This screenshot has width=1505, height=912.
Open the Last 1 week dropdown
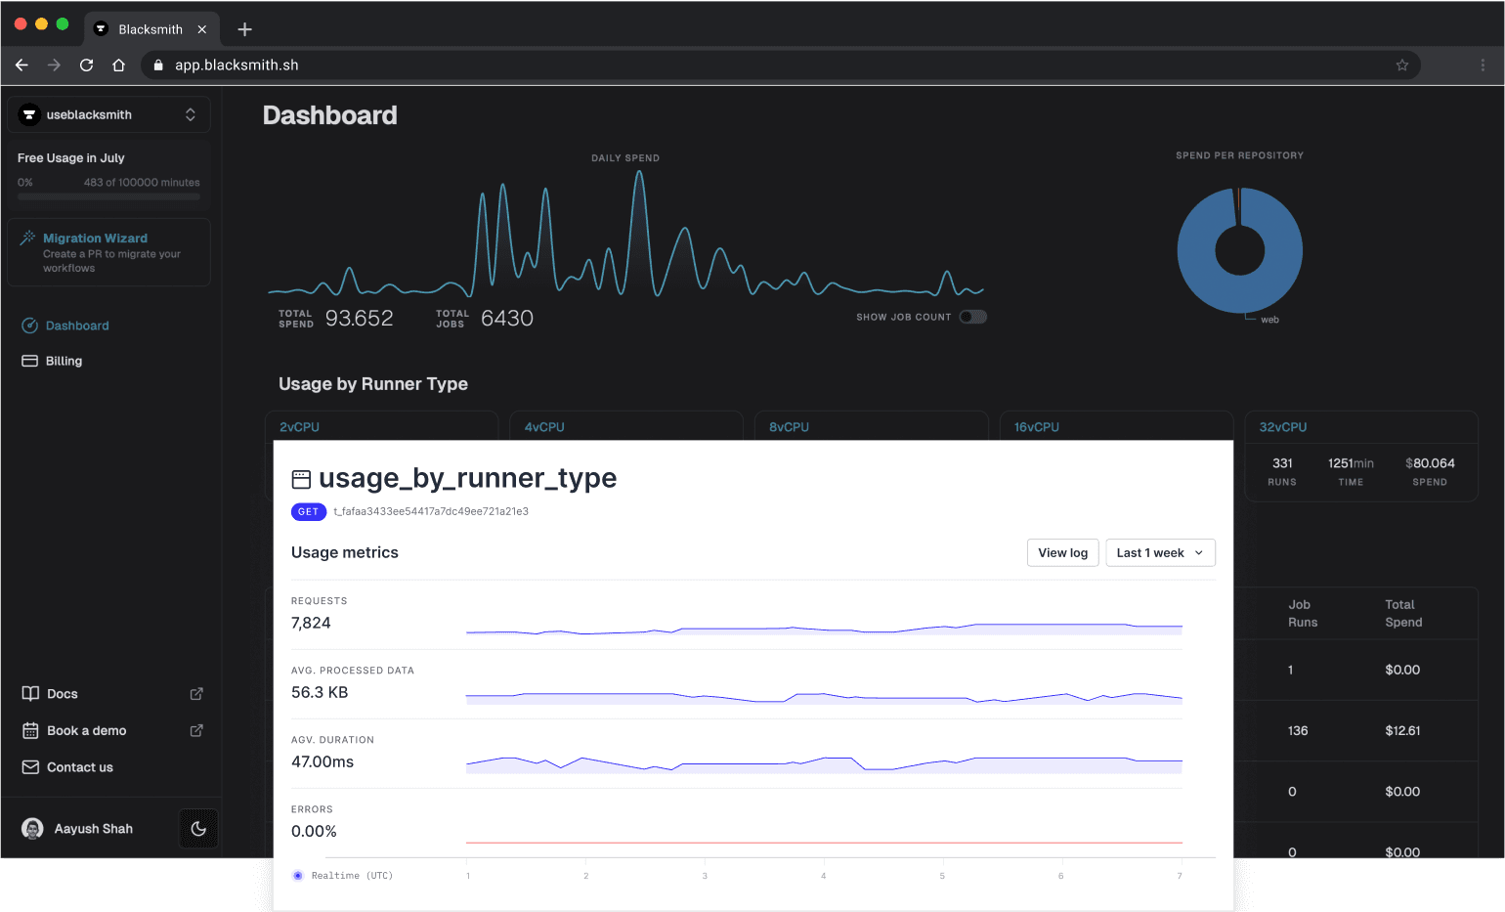(x=1160, y=552)
